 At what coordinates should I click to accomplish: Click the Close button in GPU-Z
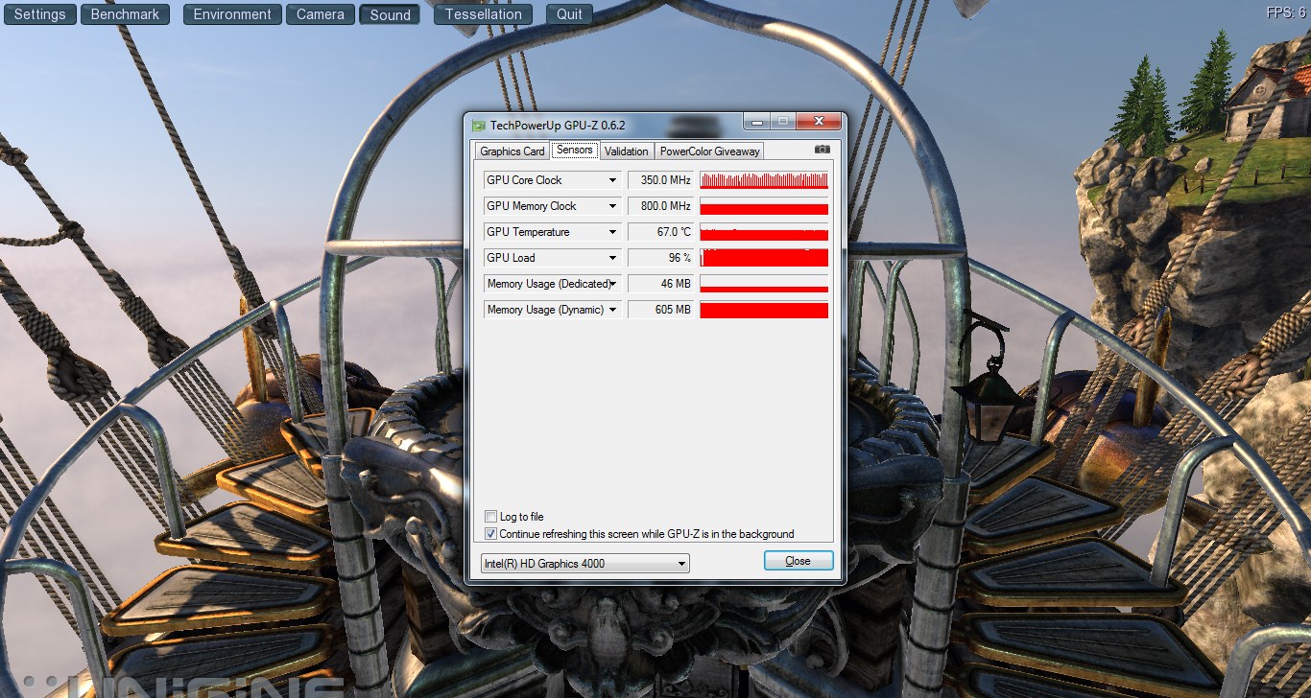pos(799,561)
